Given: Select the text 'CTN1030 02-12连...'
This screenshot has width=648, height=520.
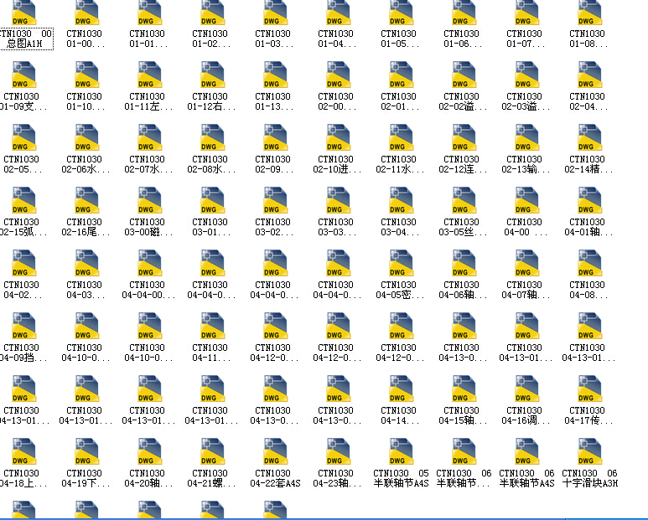Looking at the screenshot, I should pyautogui.click(x=463, y=164).
